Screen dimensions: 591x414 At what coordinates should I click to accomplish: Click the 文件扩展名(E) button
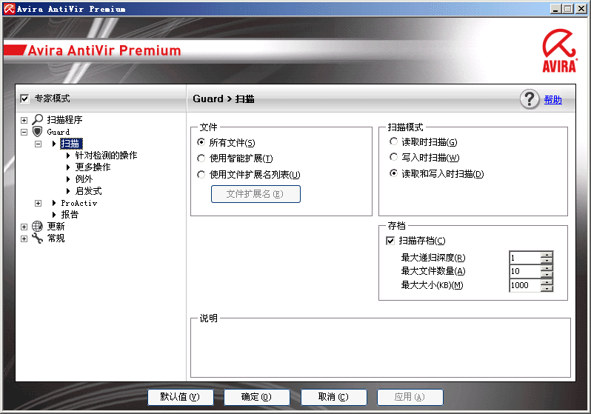click(256, 194)
